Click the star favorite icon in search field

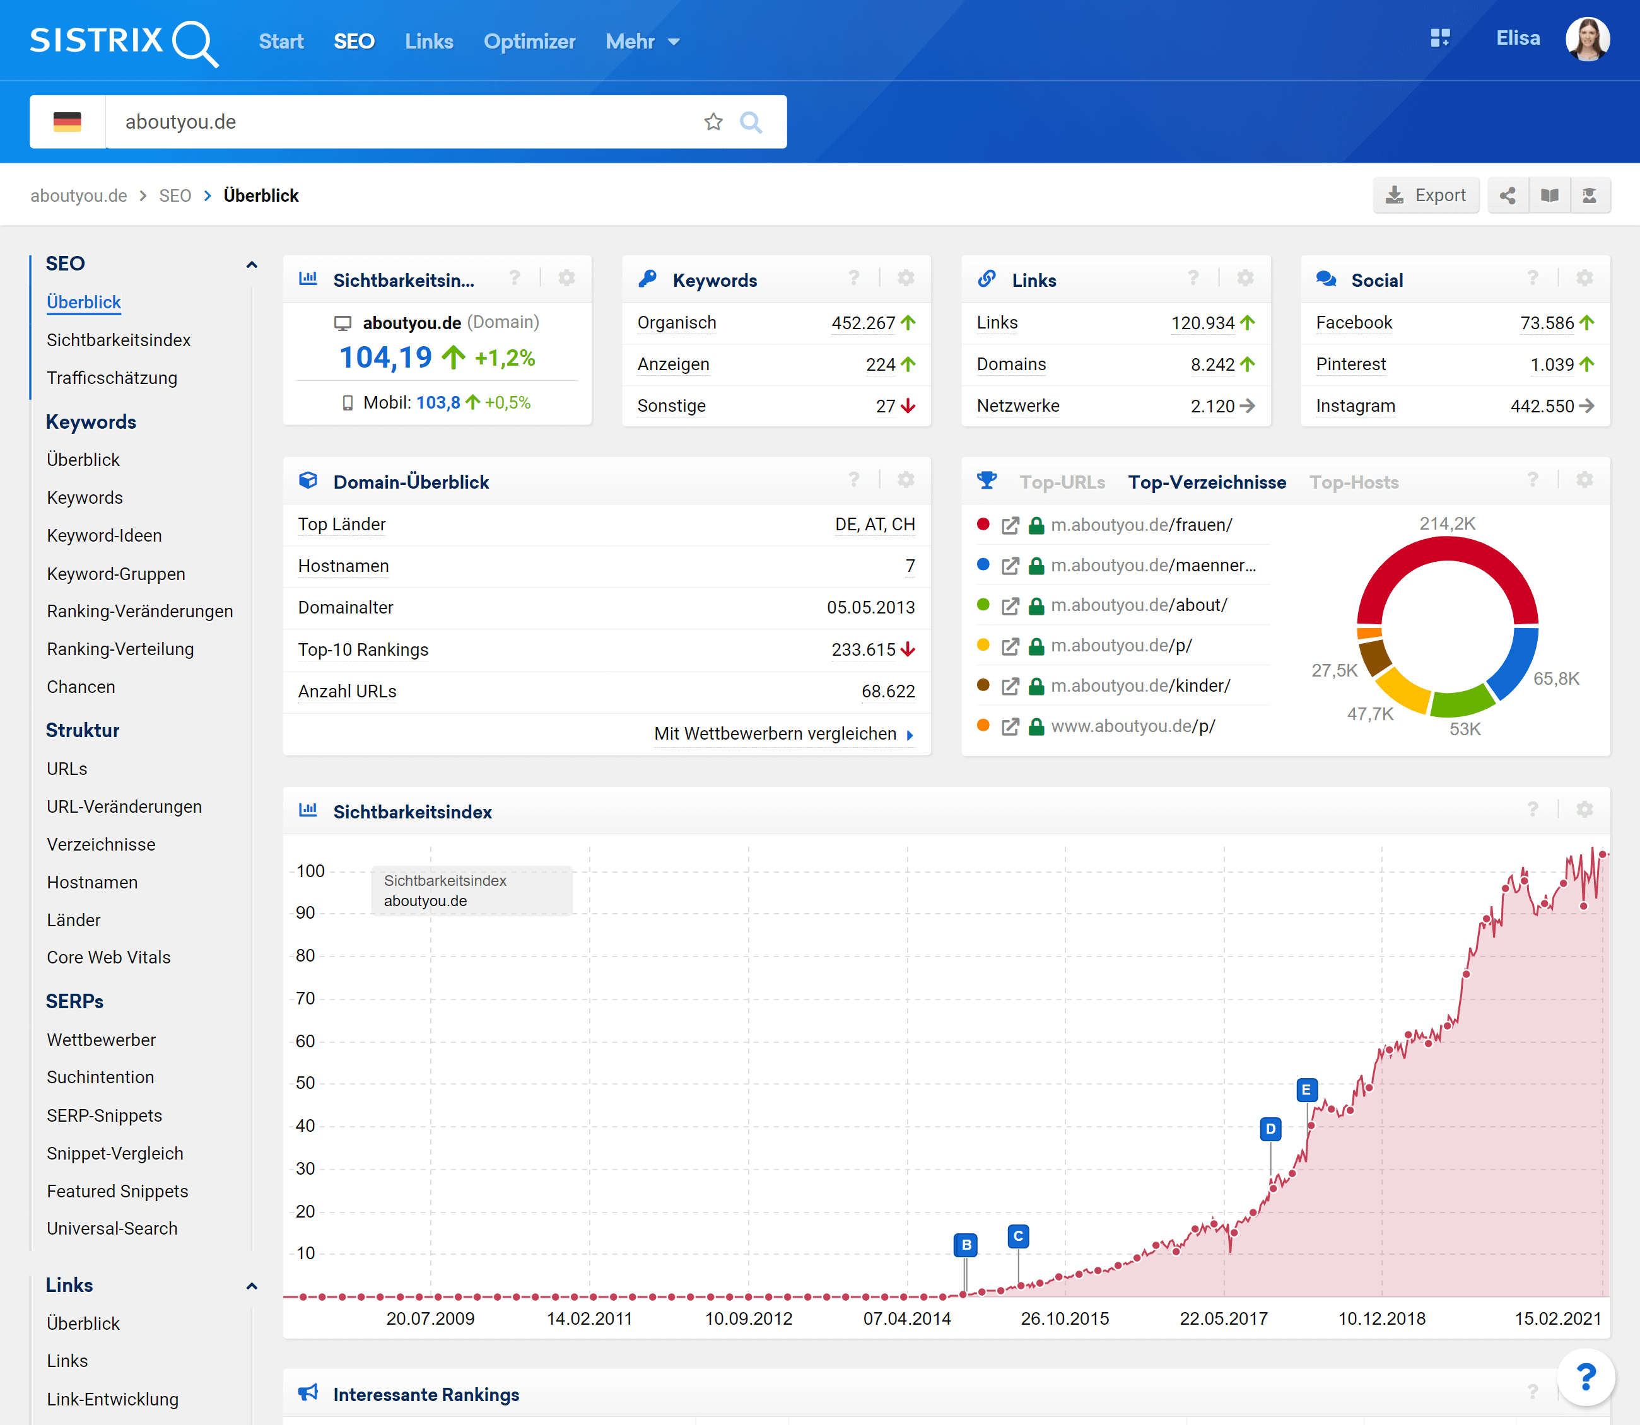(x=713, y=122)
